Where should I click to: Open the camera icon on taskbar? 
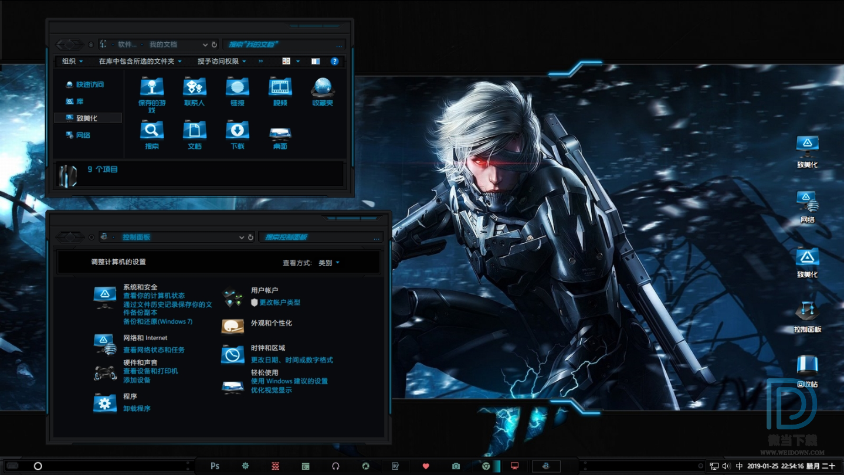tap(456, 466)
